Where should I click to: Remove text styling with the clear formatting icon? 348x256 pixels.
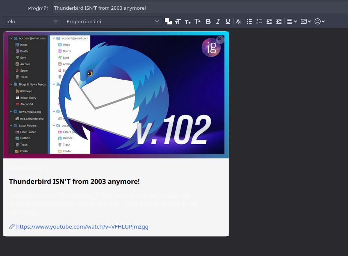tap(239, 21)
